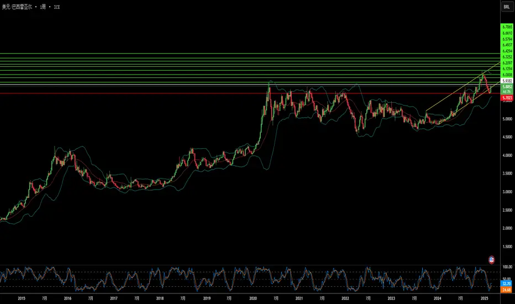
Task: Select the 6.7865 price label
Action: click(x=507, y=27)
